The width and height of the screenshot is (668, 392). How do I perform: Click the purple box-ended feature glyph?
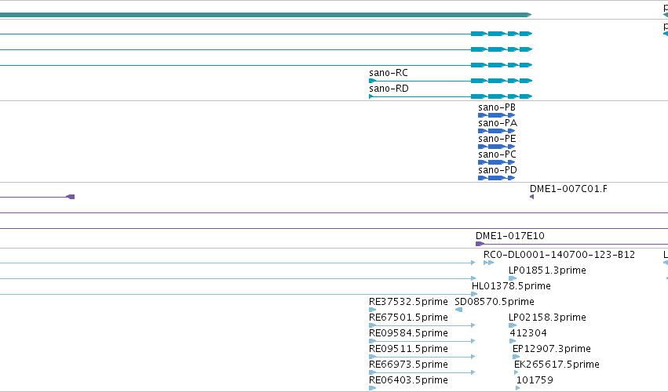point(71,197)
